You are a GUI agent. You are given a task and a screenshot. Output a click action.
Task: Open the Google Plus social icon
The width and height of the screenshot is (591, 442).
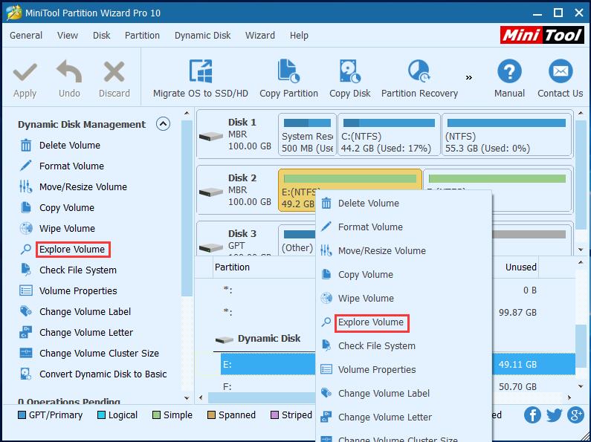click(x=575, y=415)
